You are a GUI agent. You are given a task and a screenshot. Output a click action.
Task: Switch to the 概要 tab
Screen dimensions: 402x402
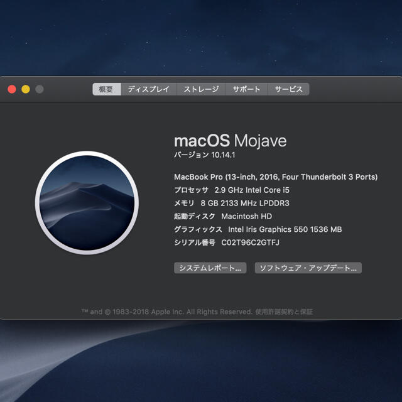[x=106, y=89]
